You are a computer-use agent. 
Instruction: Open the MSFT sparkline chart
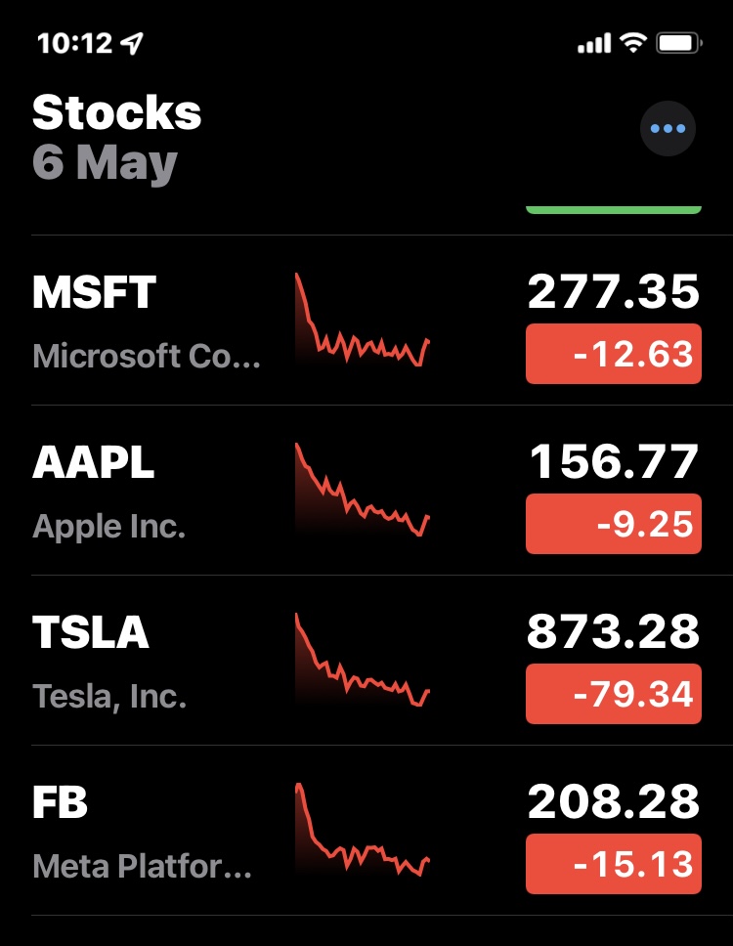point(362,321)
